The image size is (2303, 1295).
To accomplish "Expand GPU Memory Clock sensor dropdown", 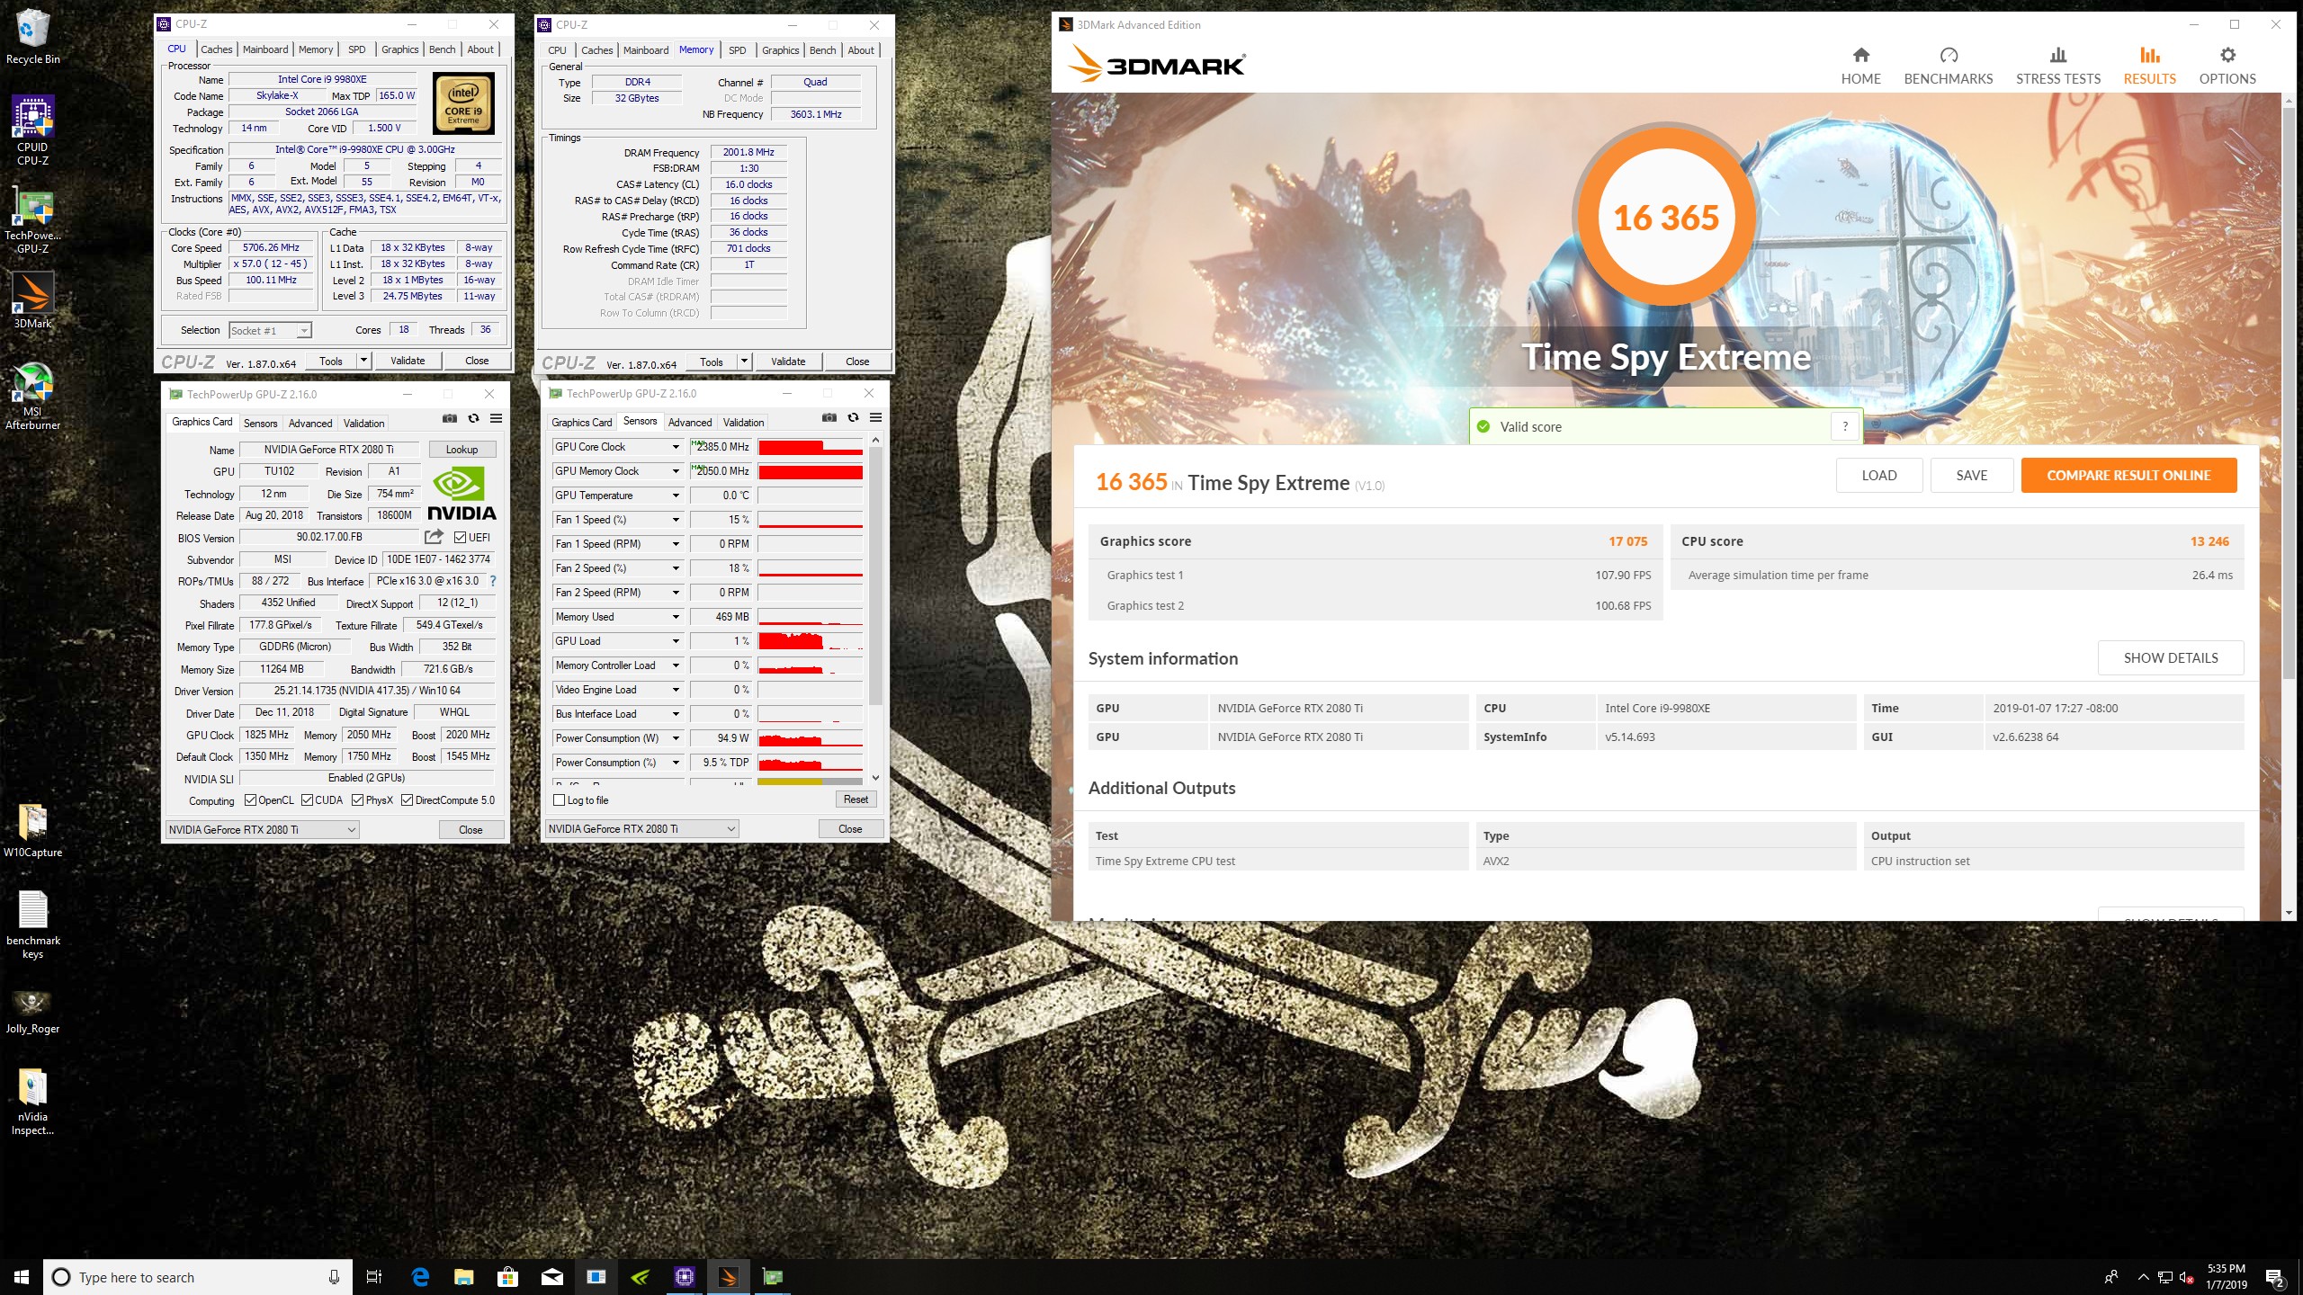I will [675, 471].
